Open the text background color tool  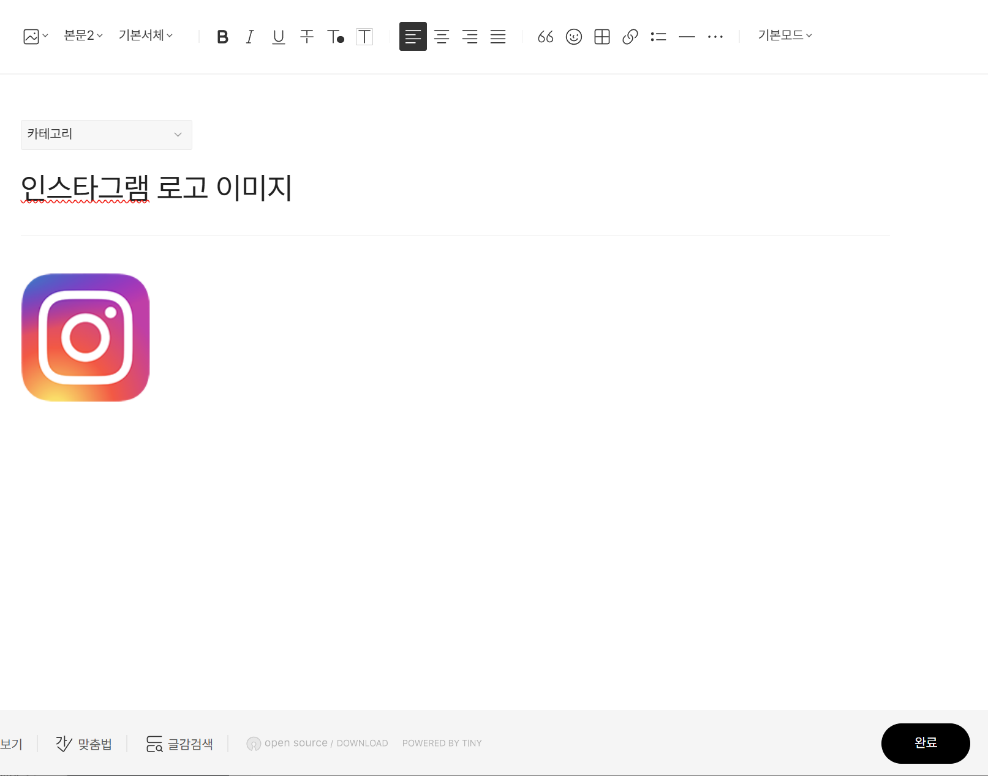coord(364,37)
